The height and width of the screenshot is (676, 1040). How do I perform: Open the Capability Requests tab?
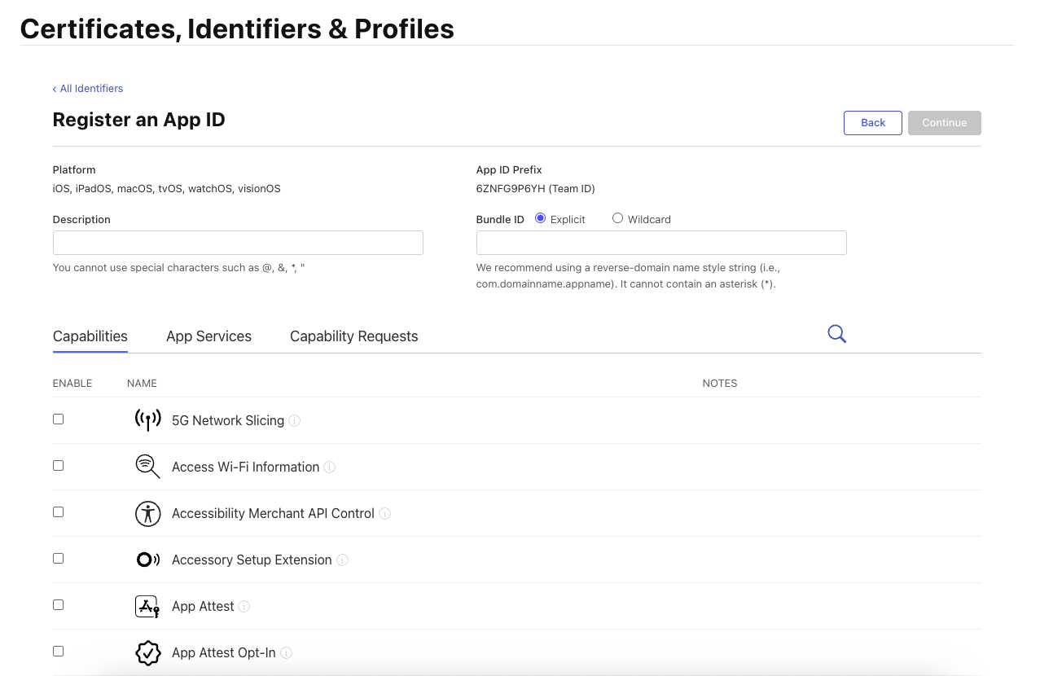tap(353, 336)
